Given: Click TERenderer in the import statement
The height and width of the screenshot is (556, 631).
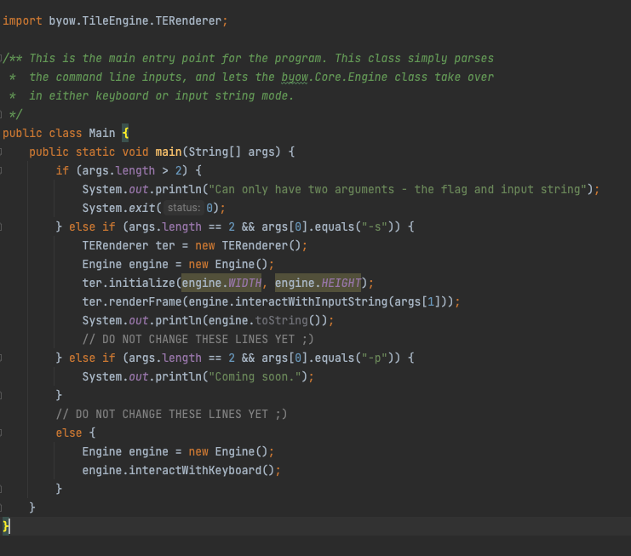Looking at the screenshot, I should pos(189,20).
